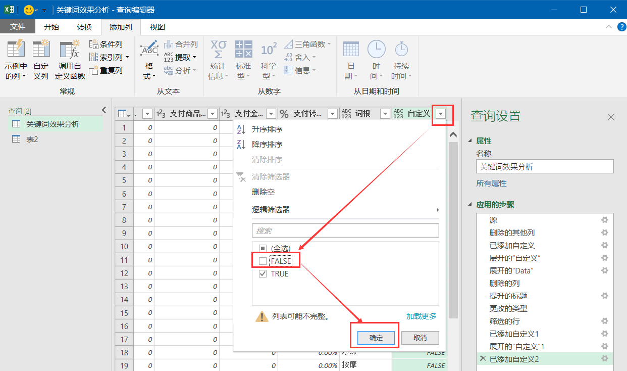Click the smiley feedback icon

[x=29, y=10]
